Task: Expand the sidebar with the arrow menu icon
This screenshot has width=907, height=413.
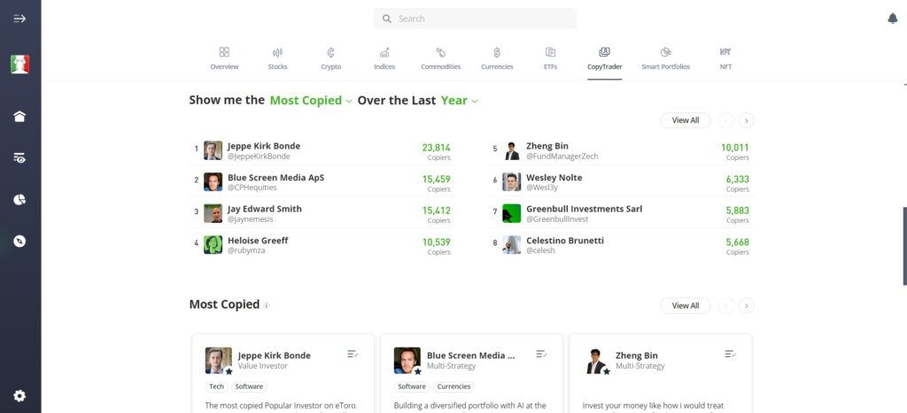Action: pos(19,19)
